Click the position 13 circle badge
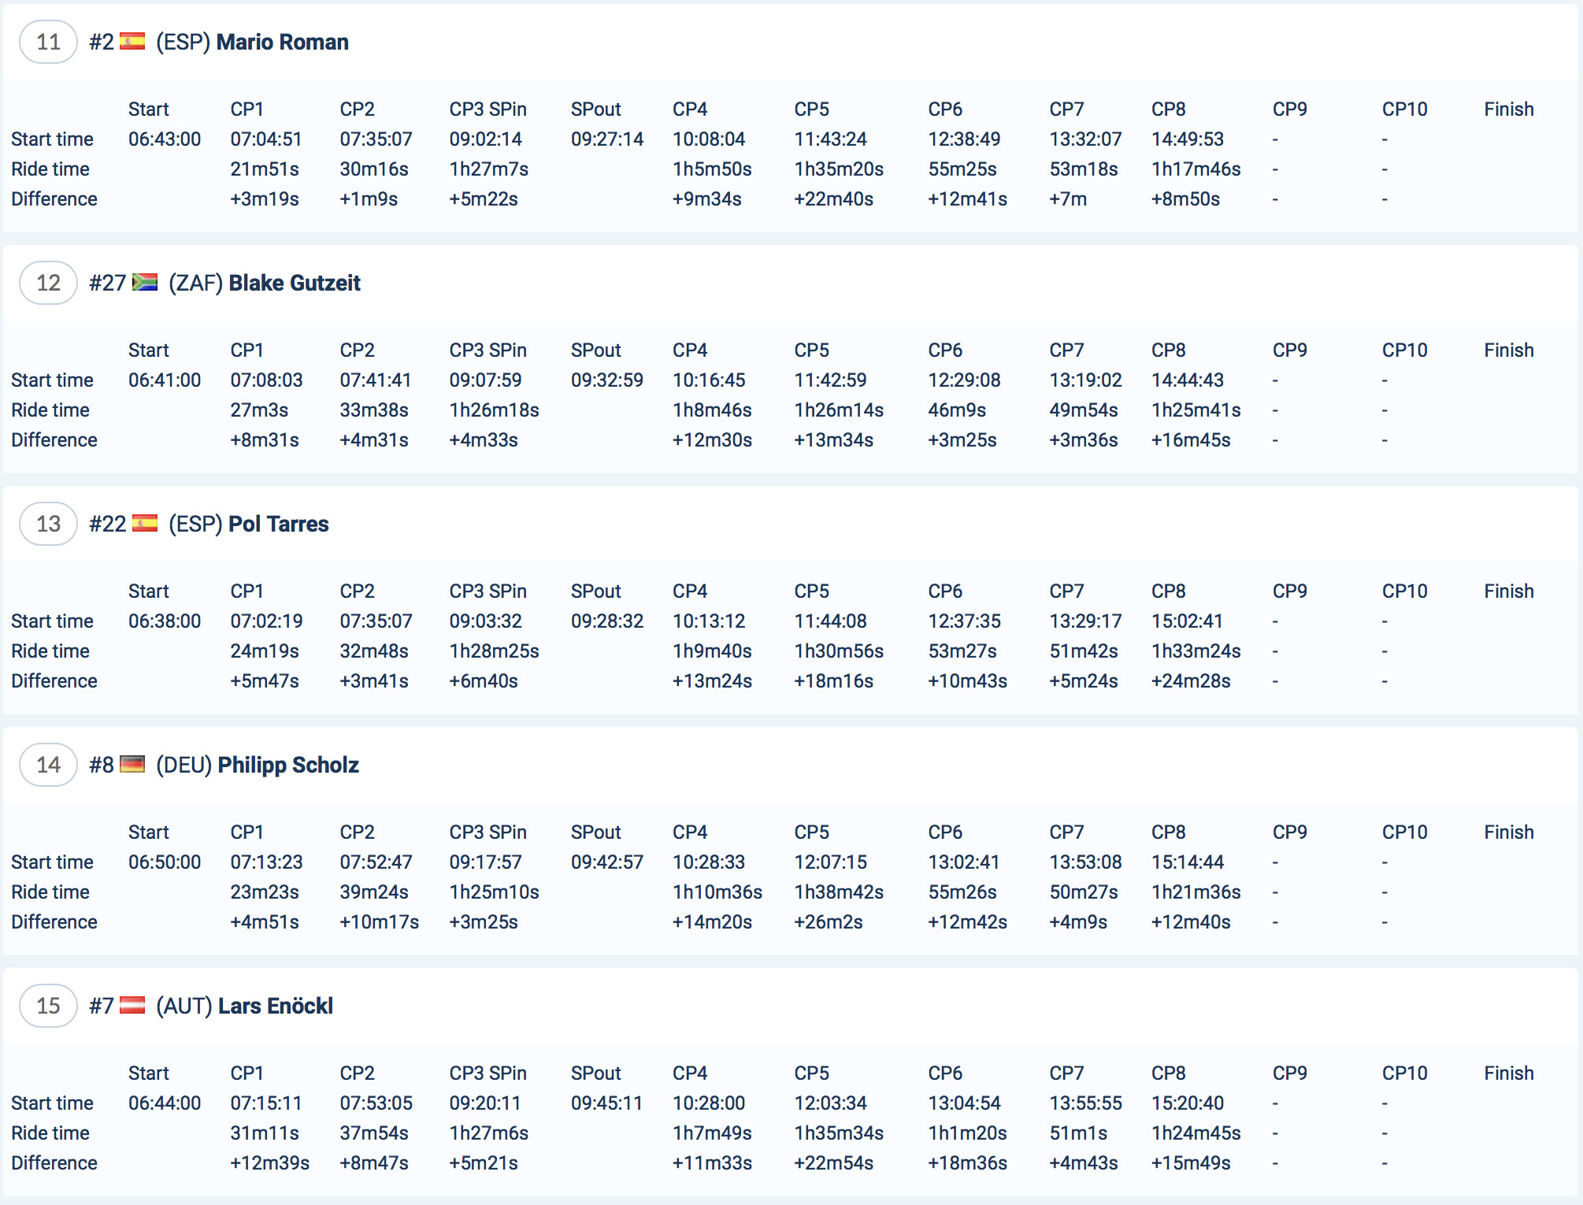Image resolution: width=1583 pixels, height=1205 pixels. [x=48, y=524]
